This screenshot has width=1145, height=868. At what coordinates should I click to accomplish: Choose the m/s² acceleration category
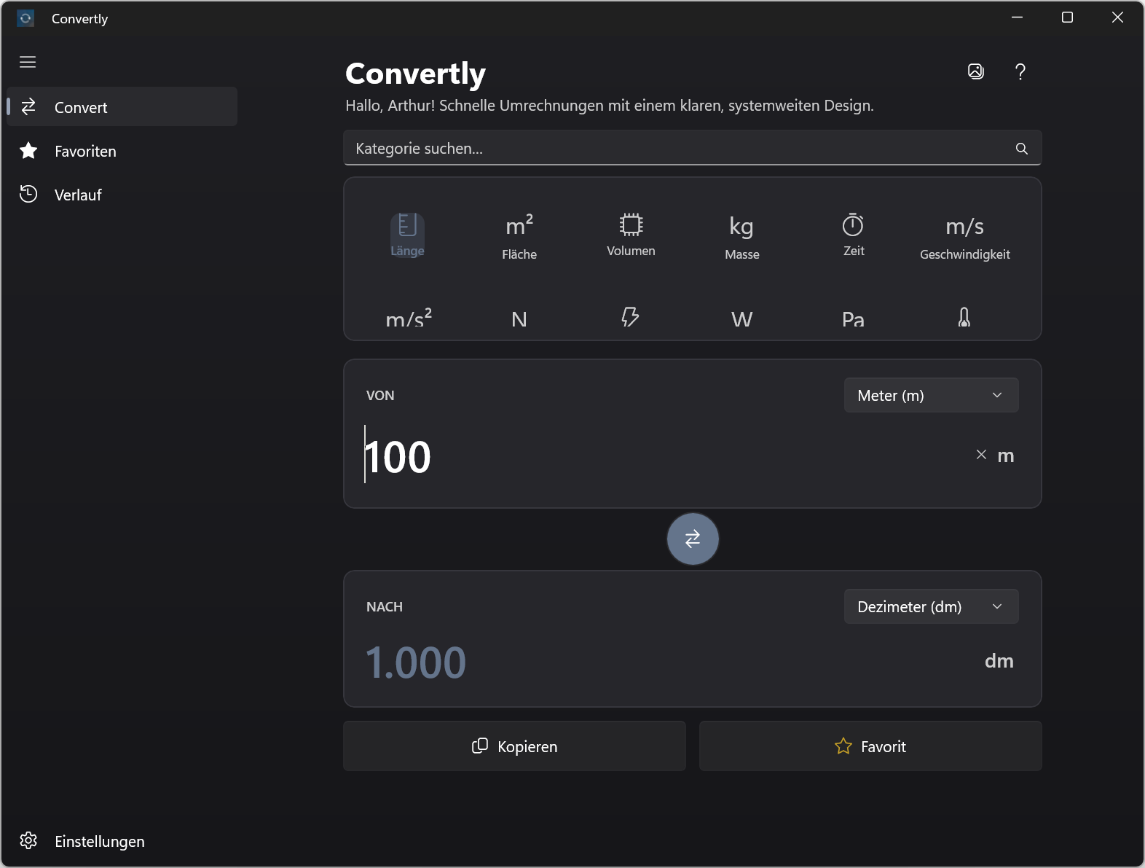(x=409, y=318)
